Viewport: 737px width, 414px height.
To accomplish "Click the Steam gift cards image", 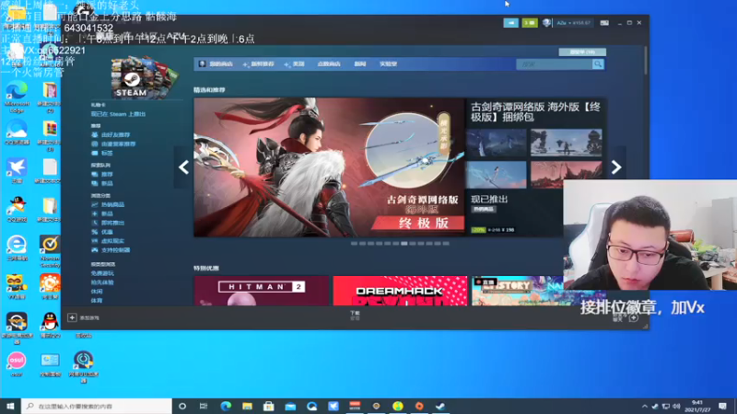I will (x=145, y=77).
